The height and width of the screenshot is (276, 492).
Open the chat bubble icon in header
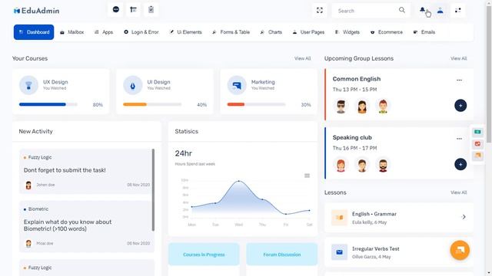116,9
